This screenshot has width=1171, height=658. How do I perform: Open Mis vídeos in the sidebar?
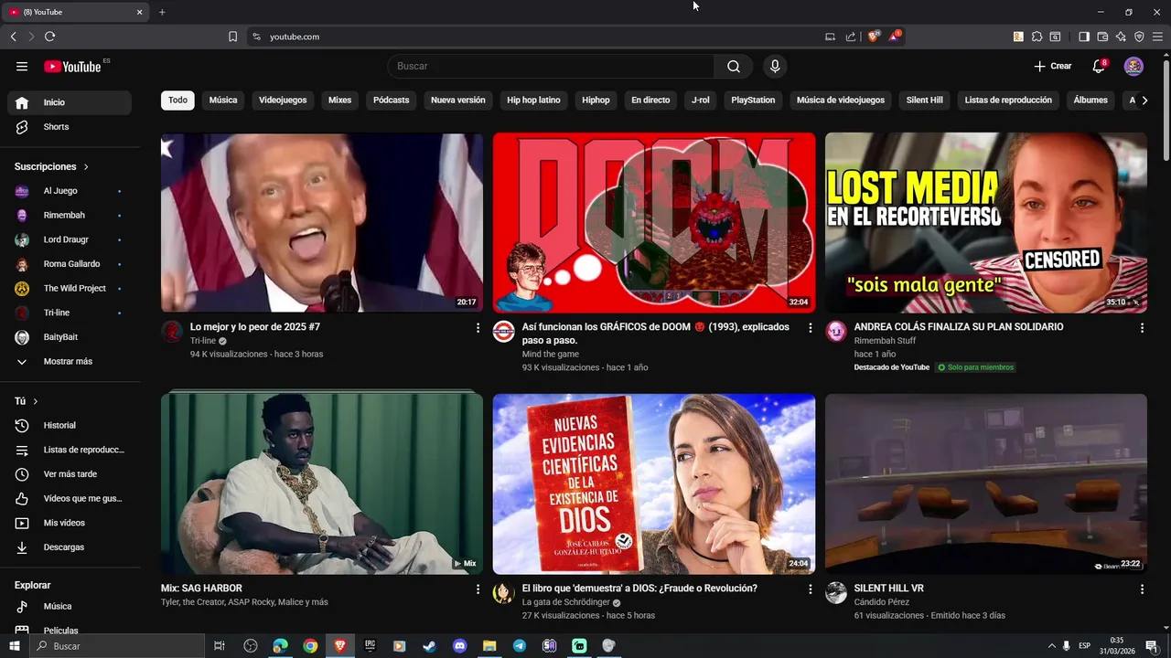pyautogui.click(x=70, y=523)
